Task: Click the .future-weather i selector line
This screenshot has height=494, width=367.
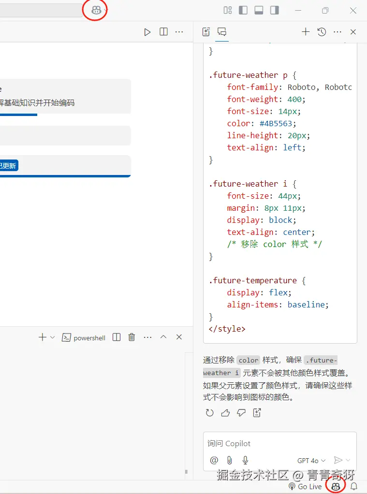Action: click(252, 184)
